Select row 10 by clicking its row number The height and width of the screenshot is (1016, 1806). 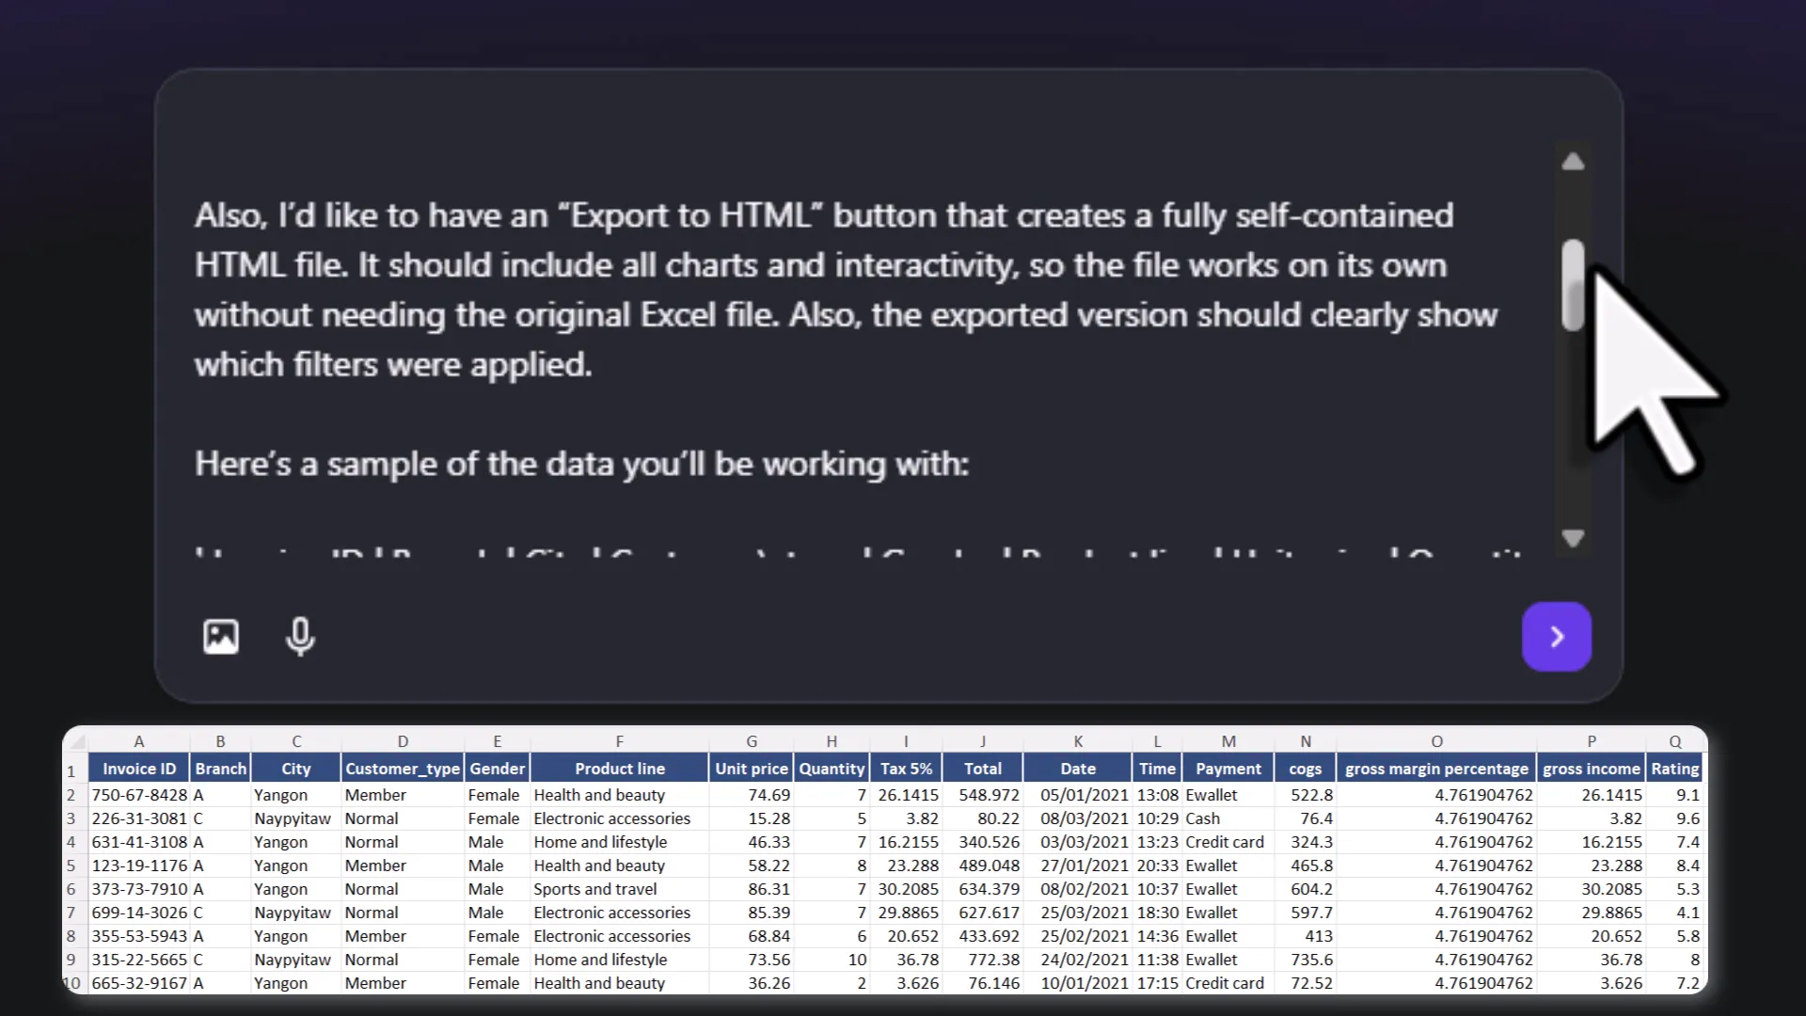pos(71,982)
